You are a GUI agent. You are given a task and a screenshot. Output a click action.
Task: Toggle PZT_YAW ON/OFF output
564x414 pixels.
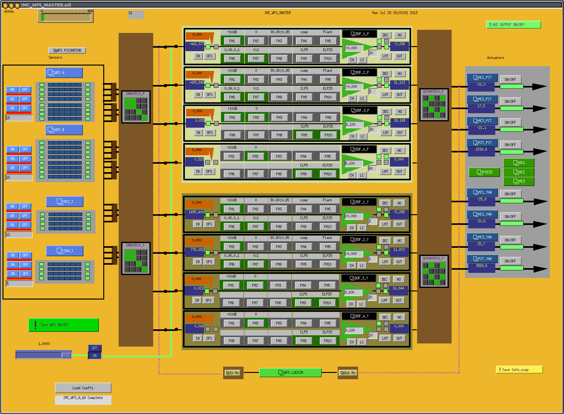(510, 261)
